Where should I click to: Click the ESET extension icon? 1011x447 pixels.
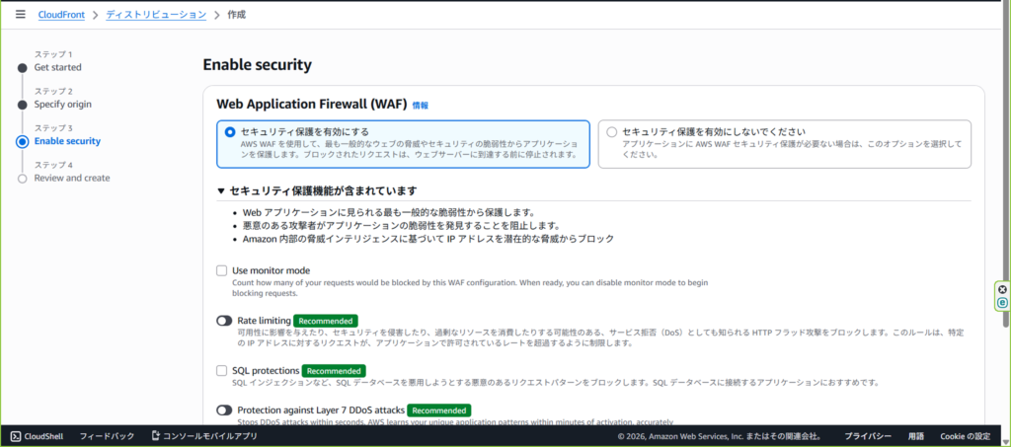[x=1002, y=303]
